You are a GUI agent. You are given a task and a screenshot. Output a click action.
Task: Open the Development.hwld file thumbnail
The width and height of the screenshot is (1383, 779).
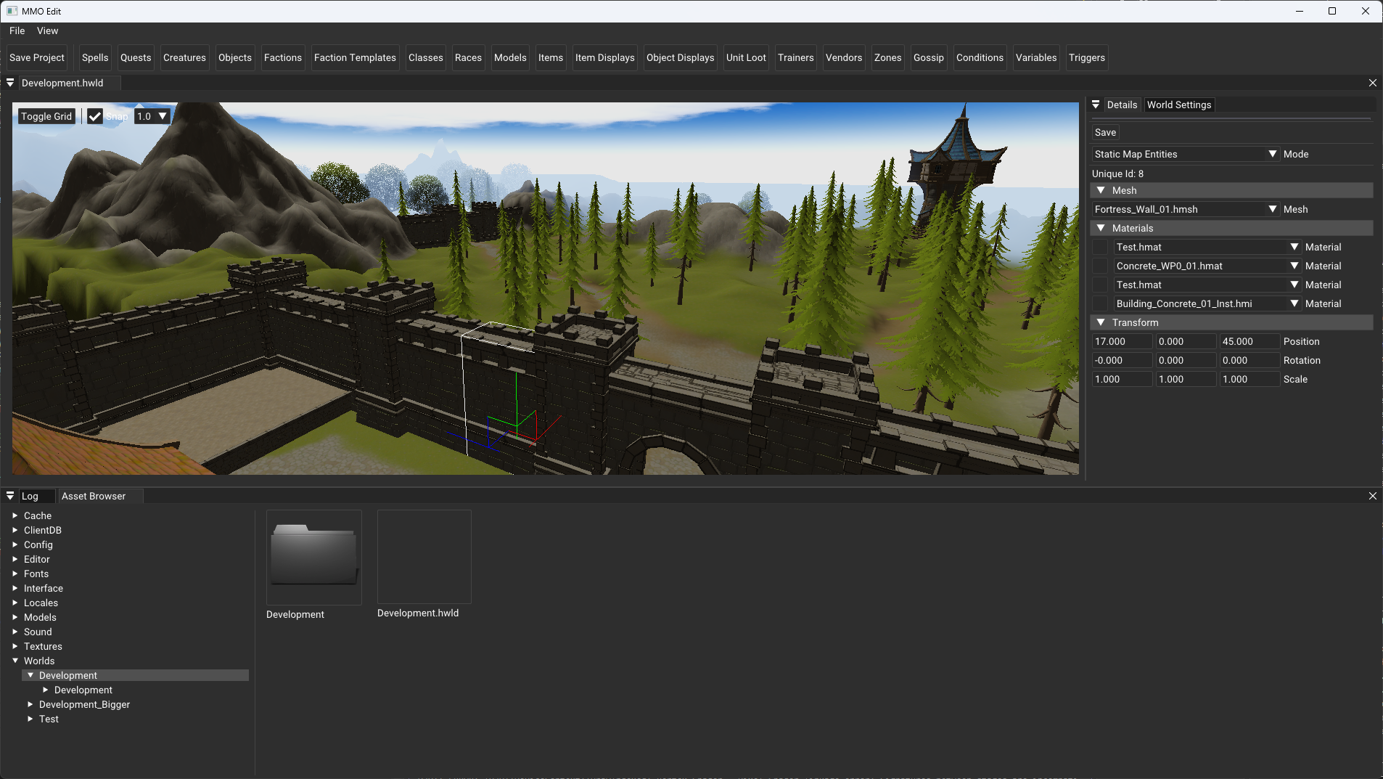[424, 557]
